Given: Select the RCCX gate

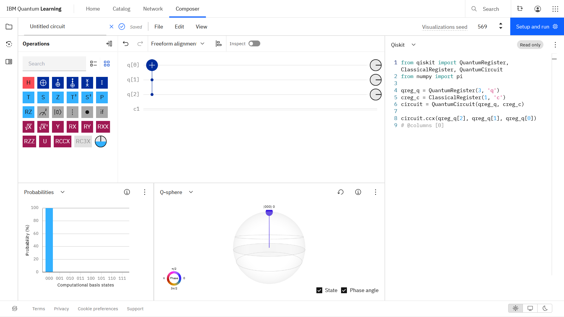Looking at the screenshot, I should coord(63,141).
